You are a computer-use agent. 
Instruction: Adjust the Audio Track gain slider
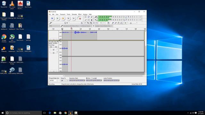tap(53, 50)
